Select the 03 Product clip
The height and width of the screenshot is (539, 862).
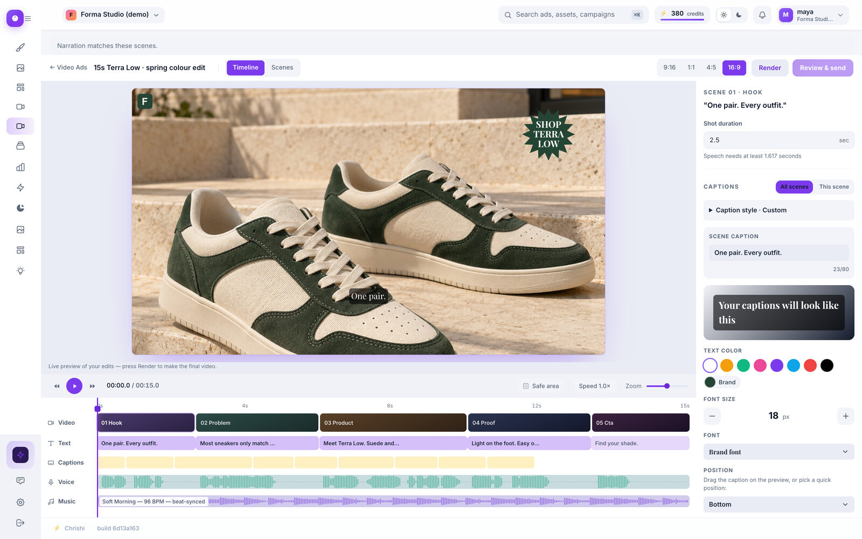point(393,423)
